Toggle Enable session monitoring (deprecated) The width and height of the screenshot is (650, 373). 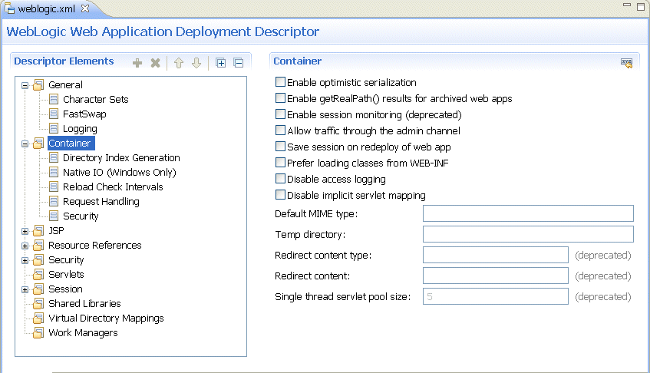point(280,114)
